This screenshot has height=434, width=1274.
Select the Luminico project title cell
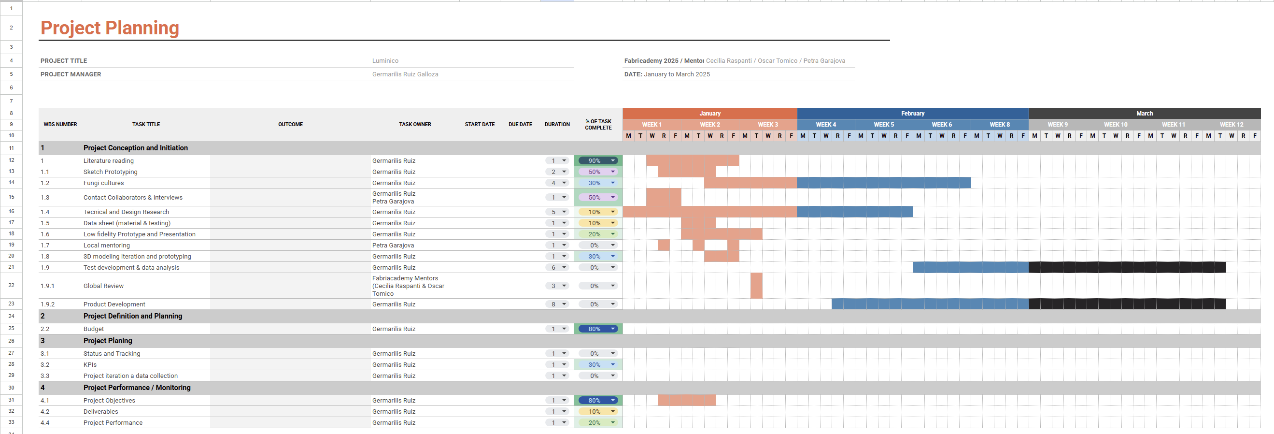pos(472,61)
